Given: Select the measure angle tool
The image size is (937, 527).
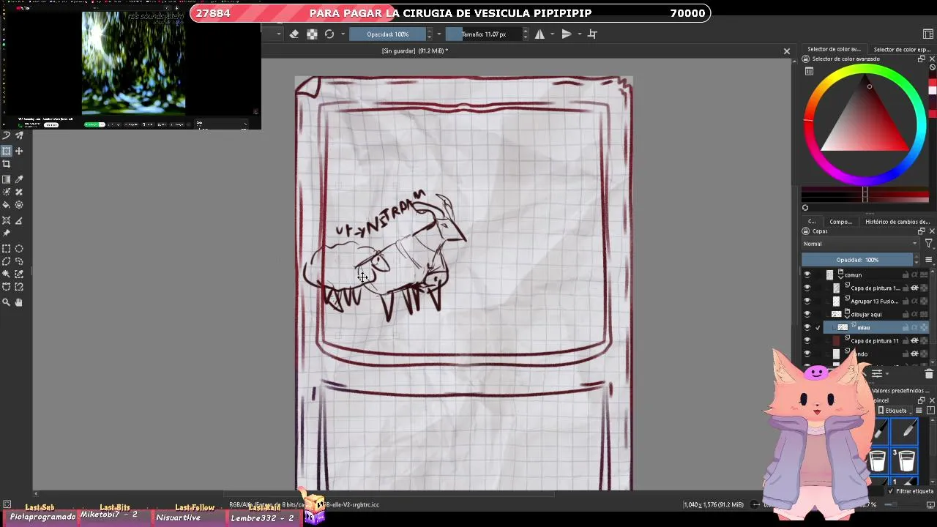Looking at the screenshot, I should (19, 220).
